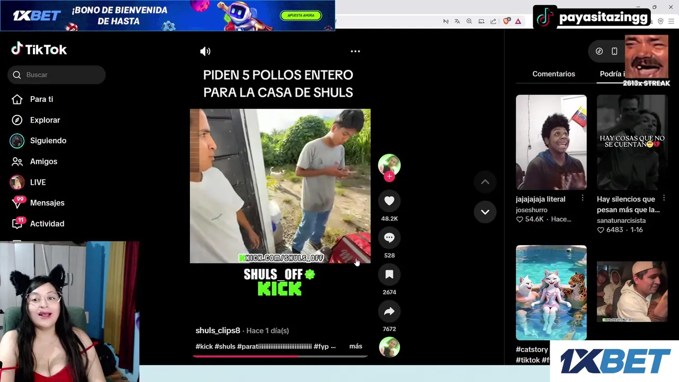Click the Para ti home icon
The height and width of the screenshot is (382, 679).
pyautogui.click(x=17, y=99)
